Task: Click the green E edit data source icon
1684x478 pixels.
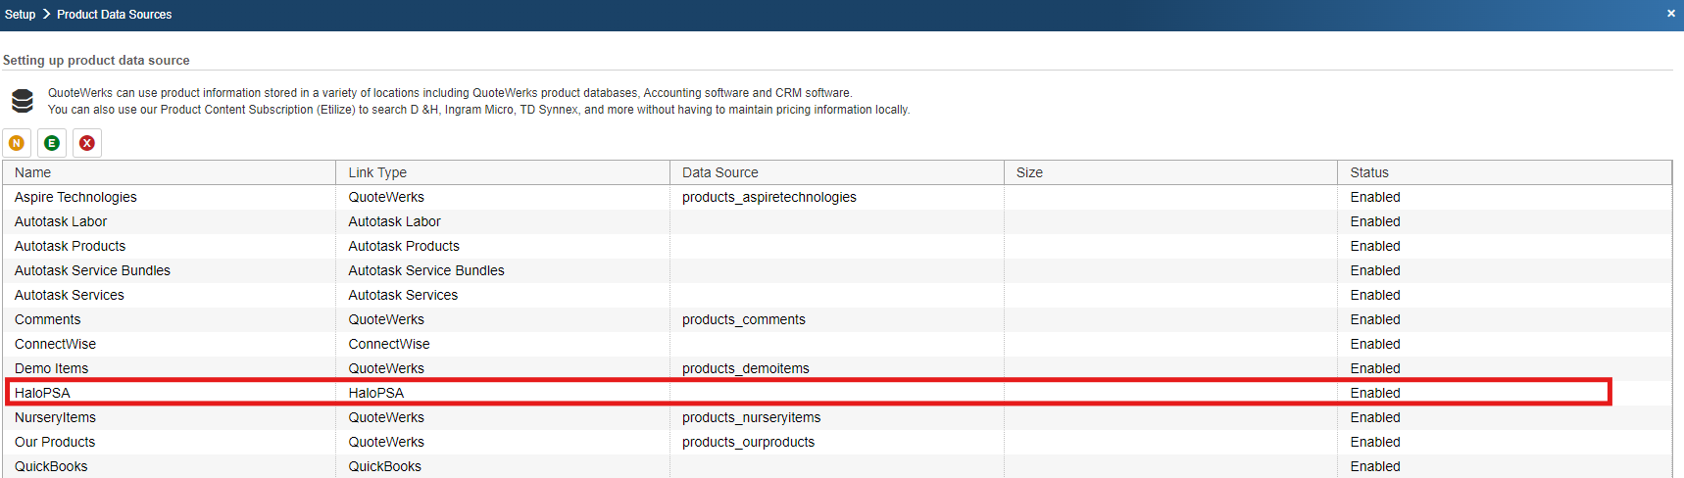Action: point(52,143)
